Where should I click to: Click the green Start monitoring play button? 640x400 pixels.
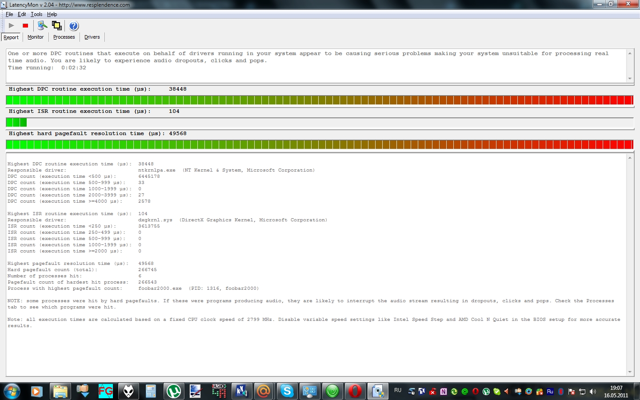(12, 26)
